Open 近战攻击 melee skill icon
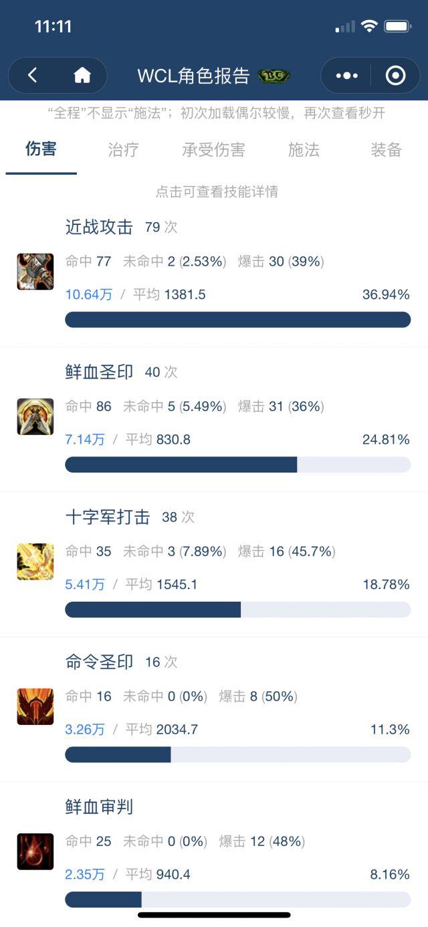The height and width of the screenshot is (927, 428). click(x=35, y=272)
